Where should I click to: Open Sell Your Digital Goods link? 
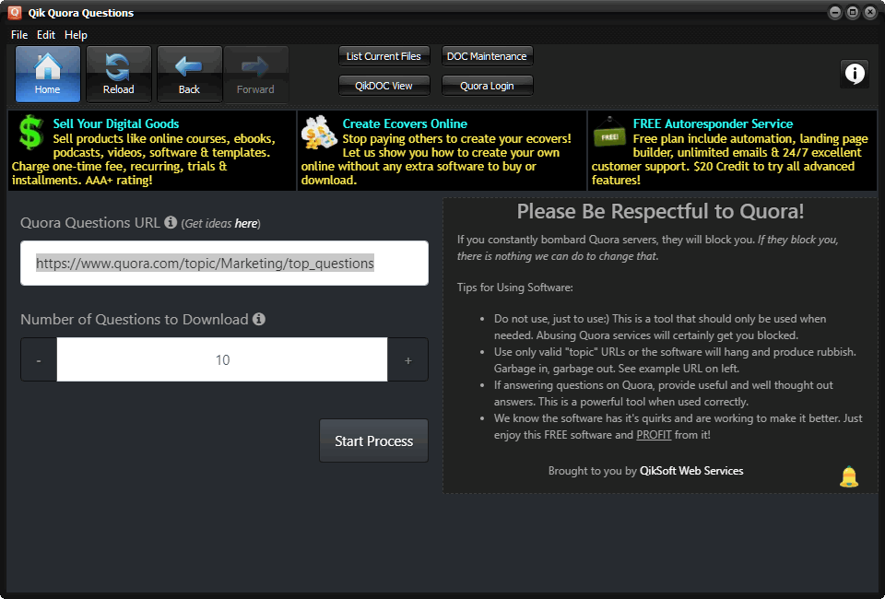[116, 123]
